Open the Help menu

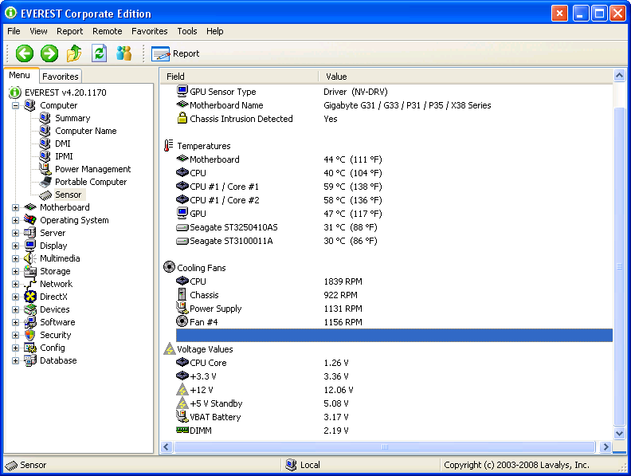click(x=215, y=31)
